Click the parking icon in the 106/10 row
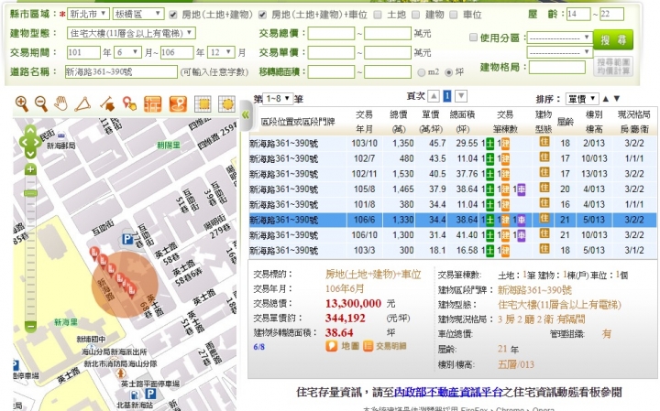660x411 pixels. coord(521,235)
